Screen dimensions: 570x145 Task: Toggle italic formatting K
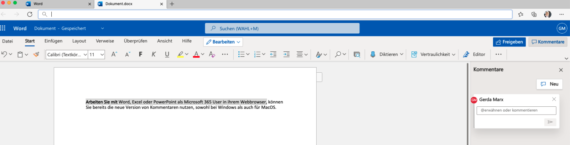pyautogui.click(x=154, y=54)
